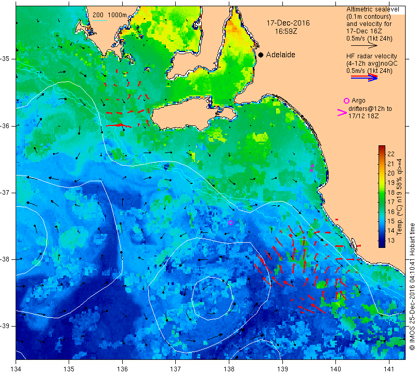Click the '200 1000m' depth contour label

[110, 15]
